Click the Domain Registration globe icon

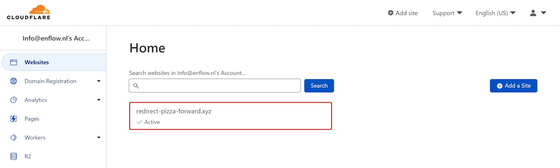click(x=14, y=81)
